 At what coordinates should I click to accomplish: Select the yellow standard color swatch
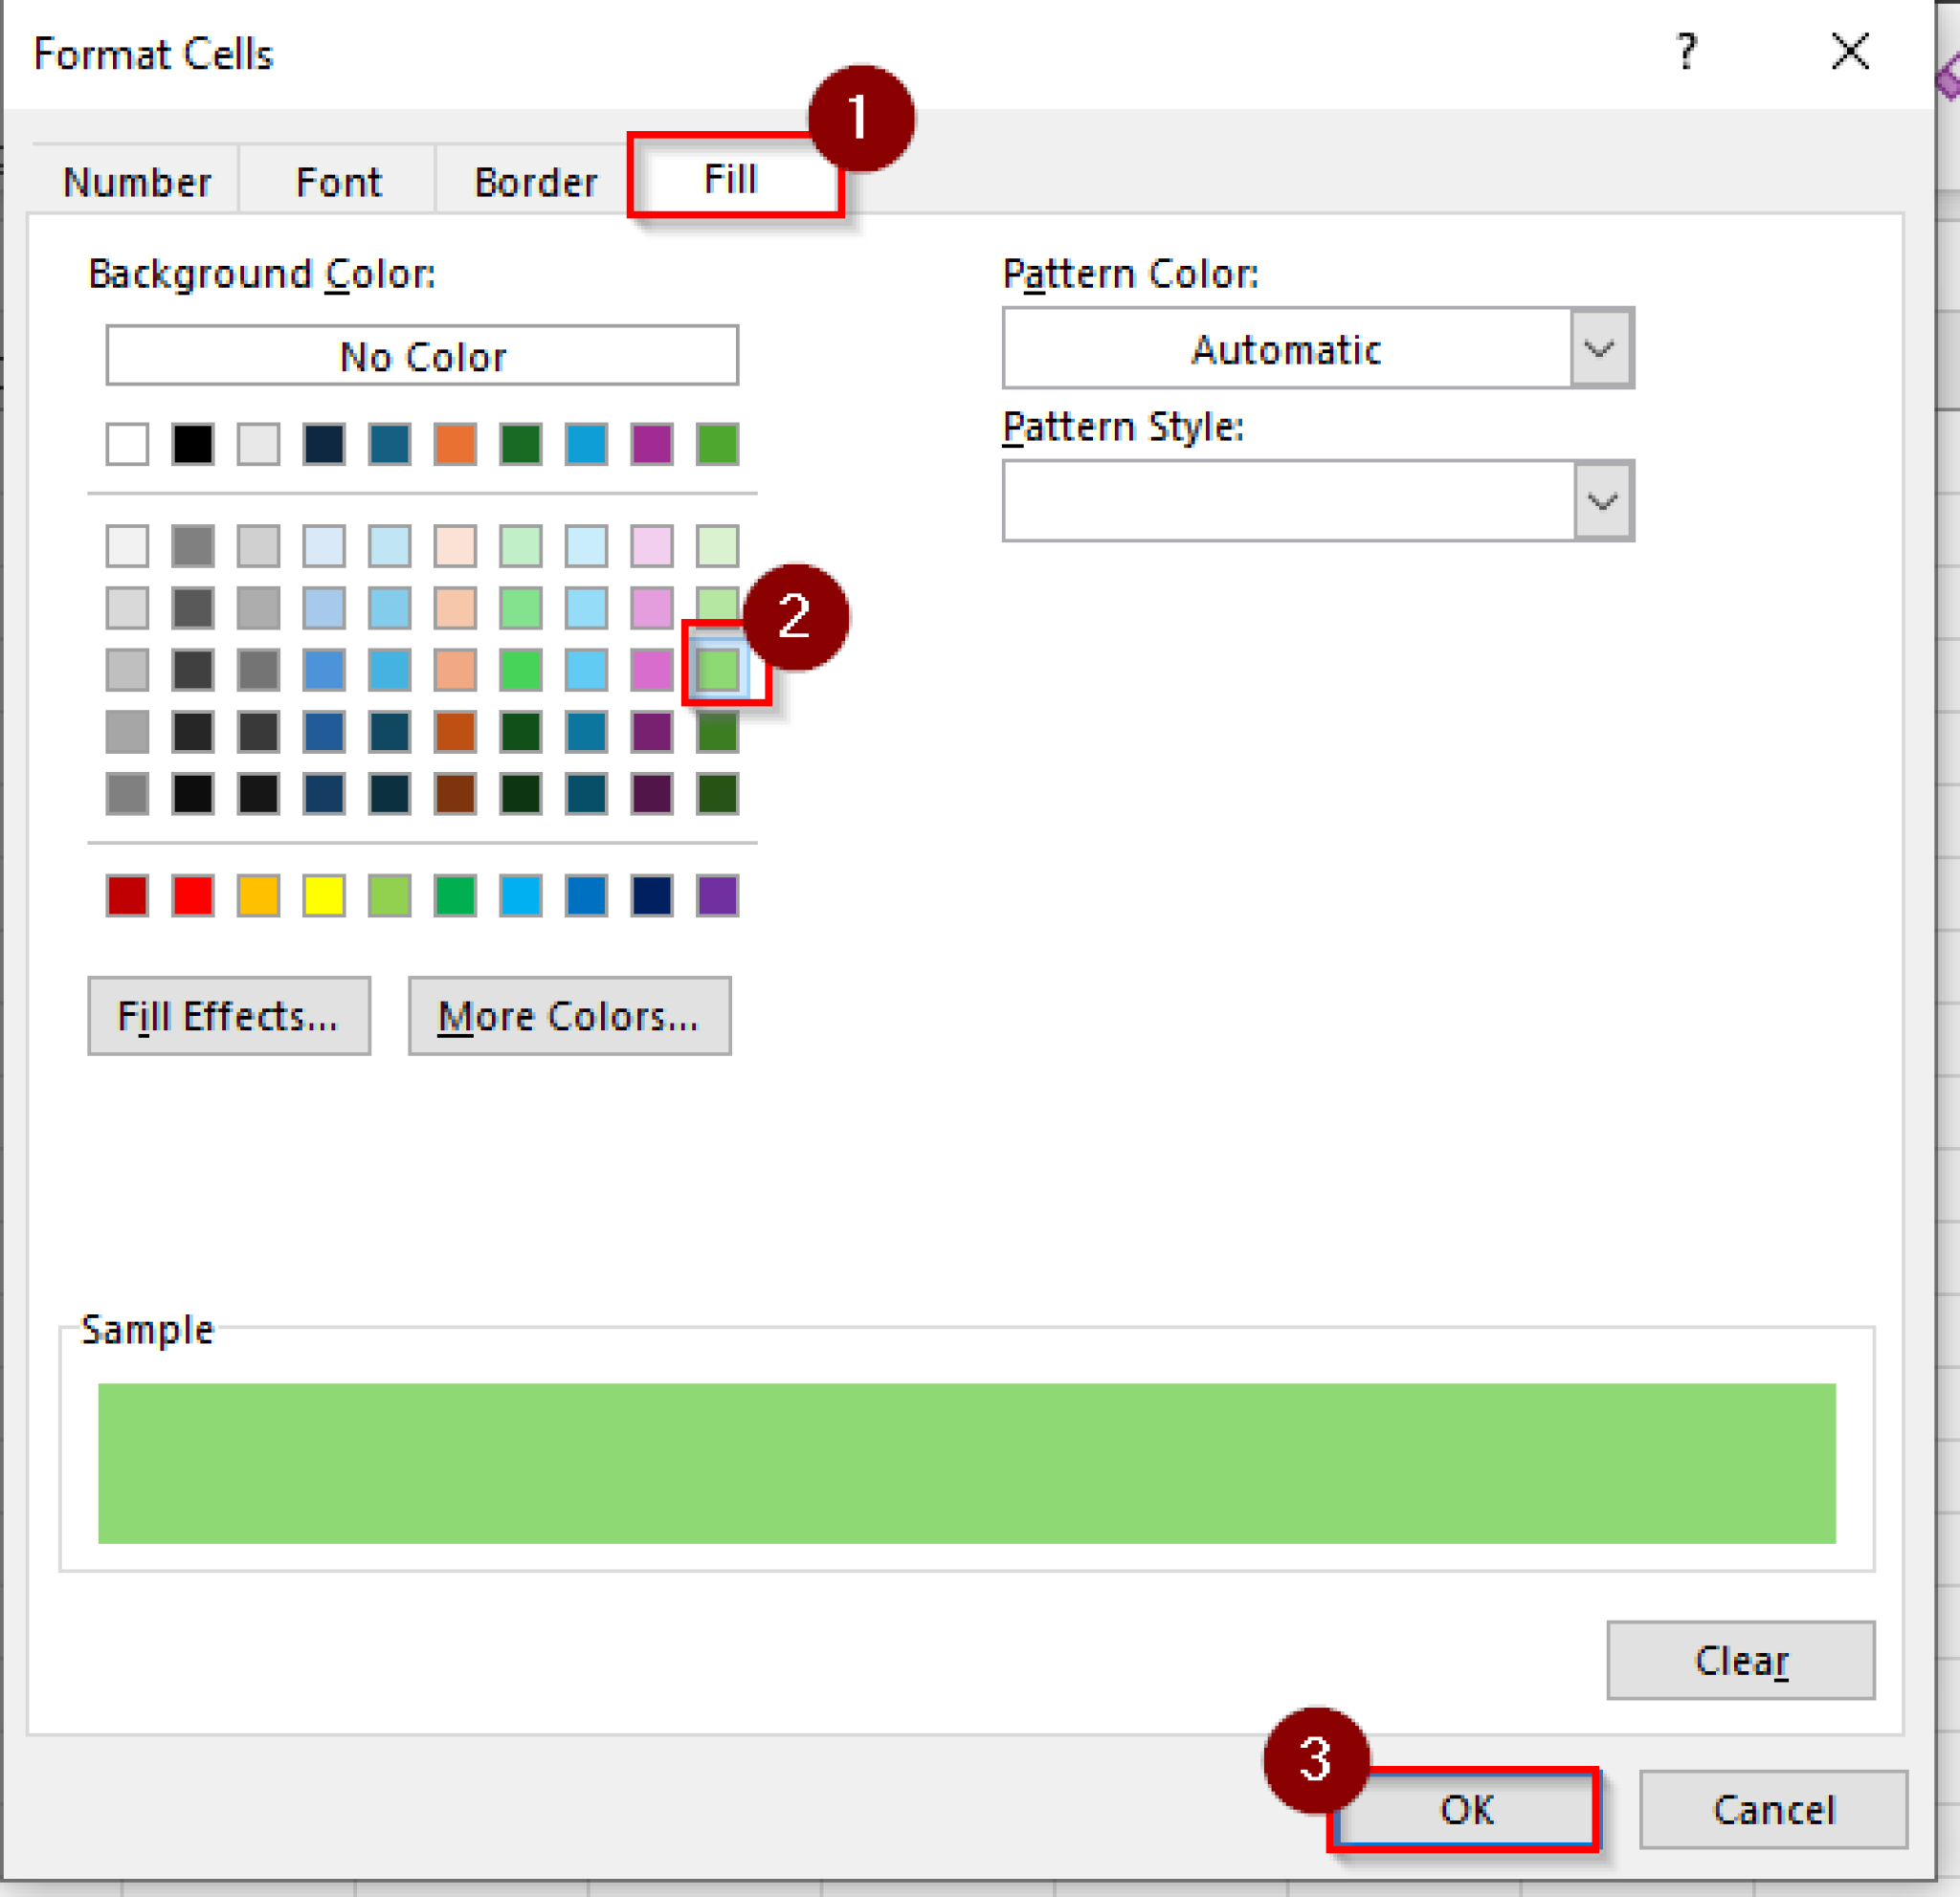323,895
